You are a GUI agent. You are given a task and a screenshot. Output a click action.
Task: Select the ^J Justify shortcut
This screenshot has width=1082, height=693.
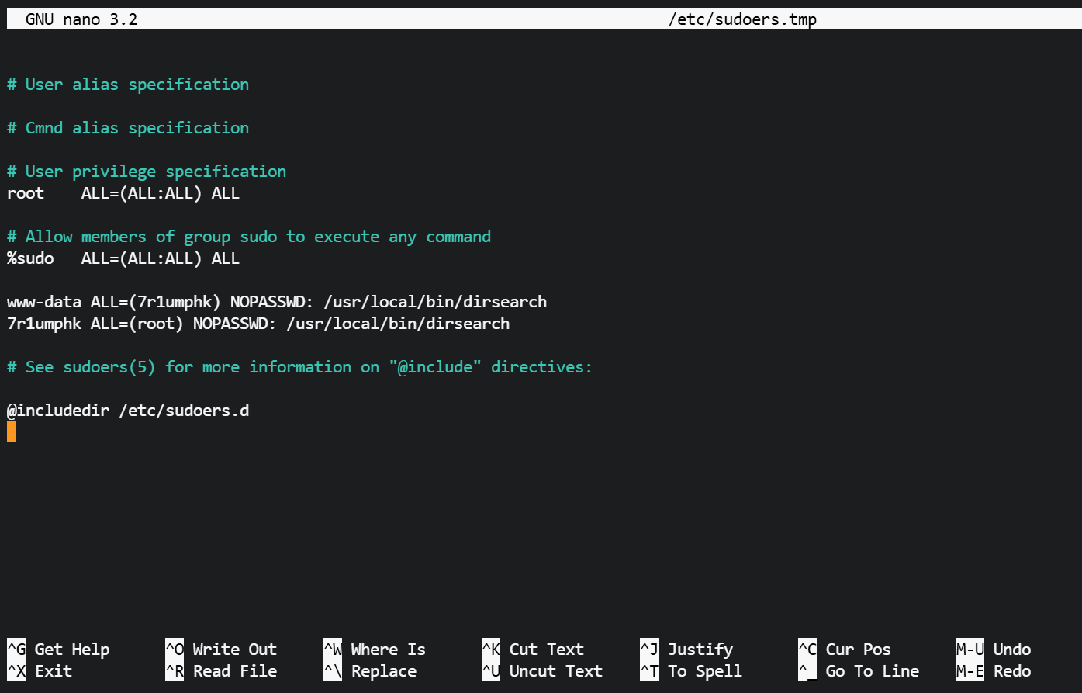(686, 650)
